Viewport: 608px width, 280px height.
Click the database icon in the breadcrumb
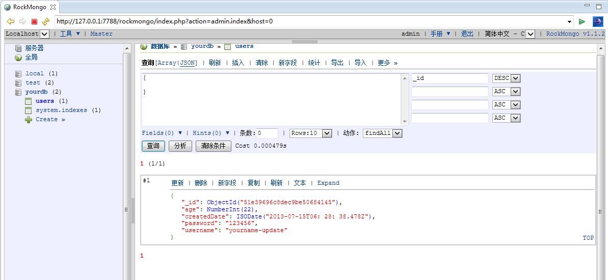(x=184, y=46)
